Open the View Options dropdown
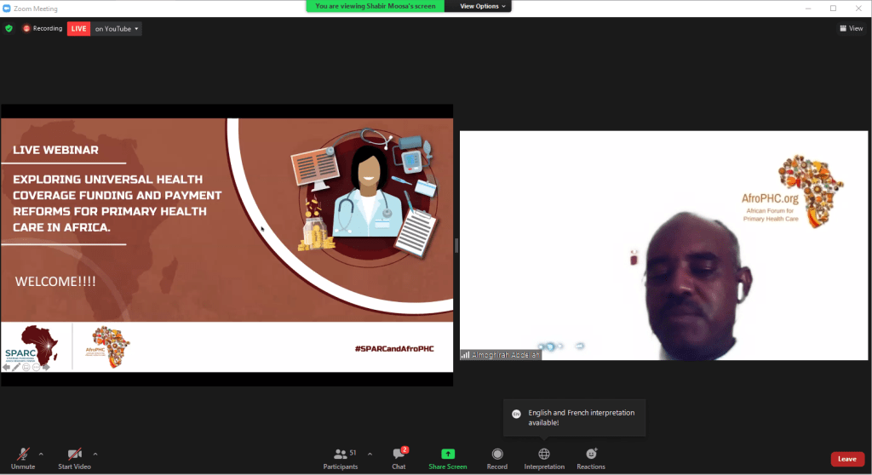The height and width of the screenshot is (475, 872). 482,6
